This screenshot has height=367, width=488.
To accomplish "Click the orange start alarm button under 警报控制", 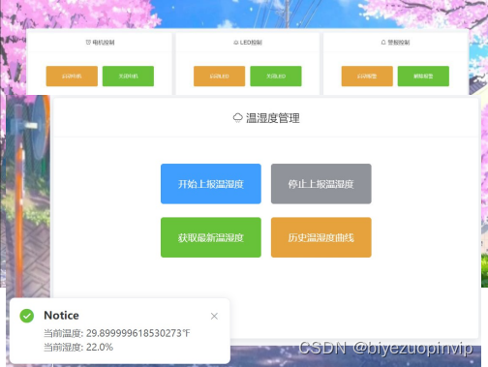I will point(367,76).
